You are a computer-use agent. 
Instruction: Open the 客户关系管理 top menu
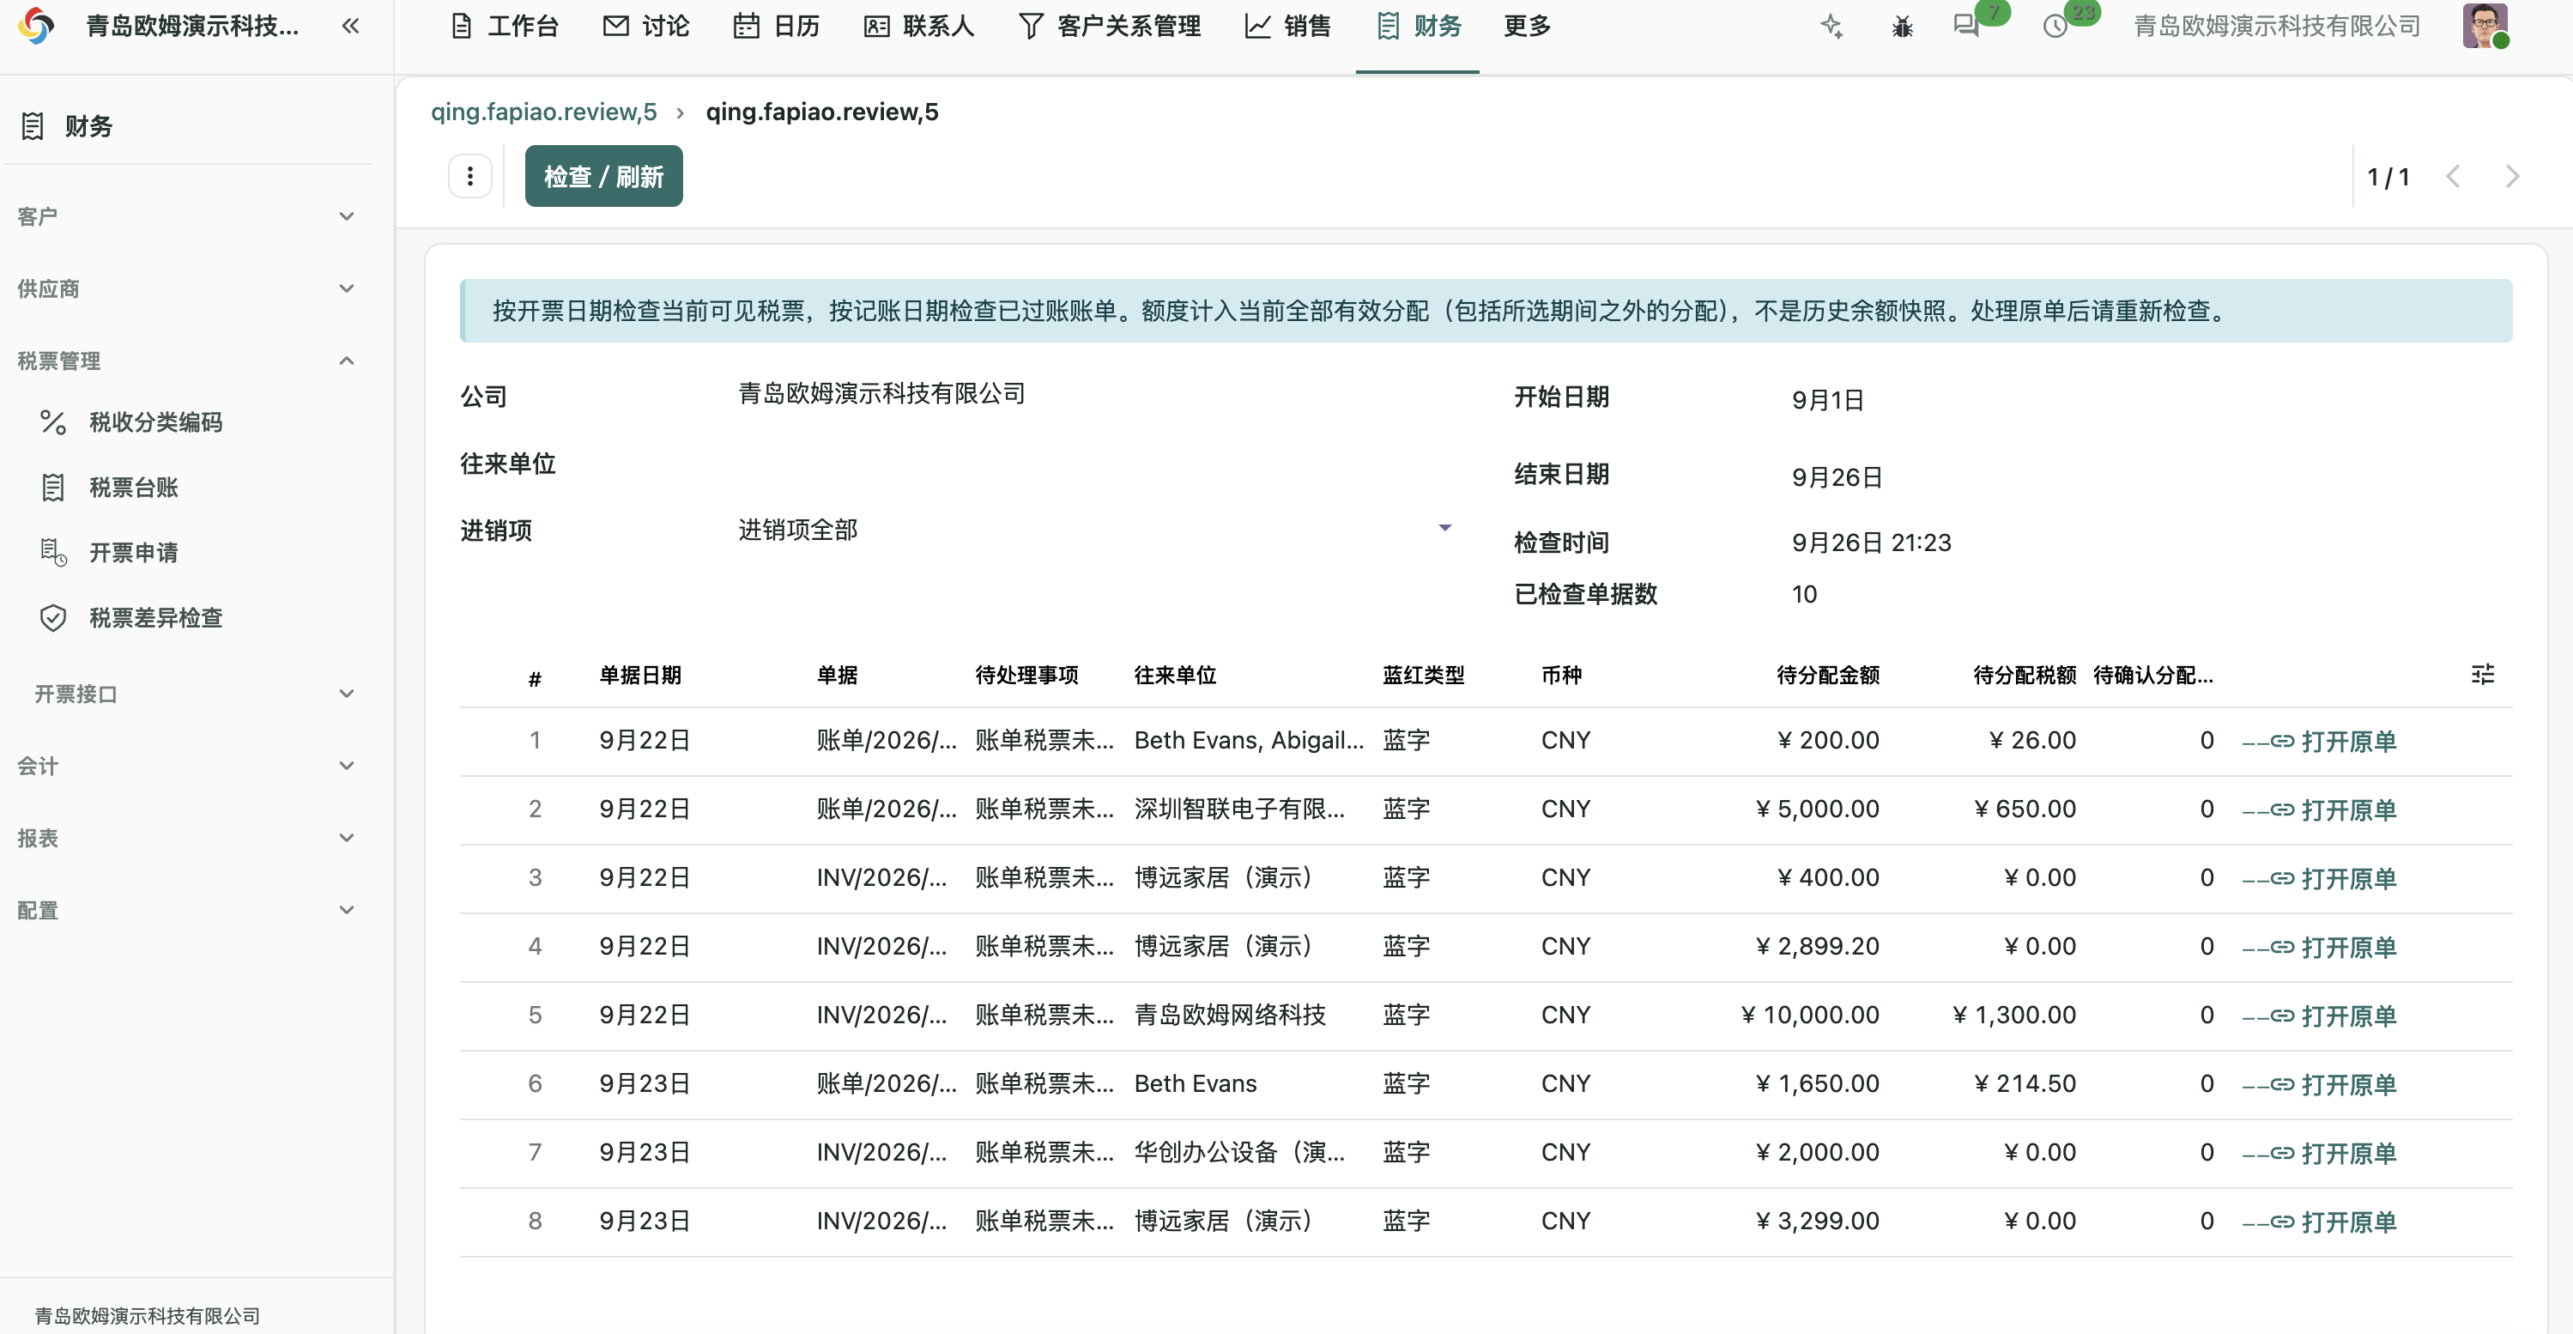(x=1109, y=26)
